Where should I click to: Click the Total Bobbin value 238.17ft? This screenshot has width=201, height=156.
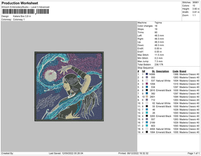(x=159, y=65)
